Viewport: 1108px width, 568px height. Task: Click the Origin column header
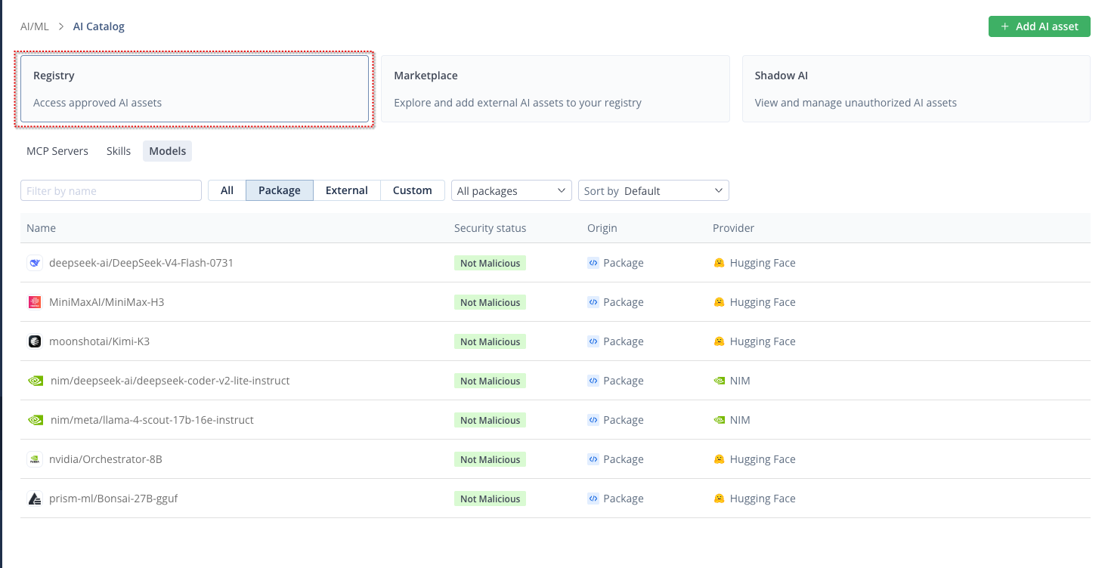(602, 228)
